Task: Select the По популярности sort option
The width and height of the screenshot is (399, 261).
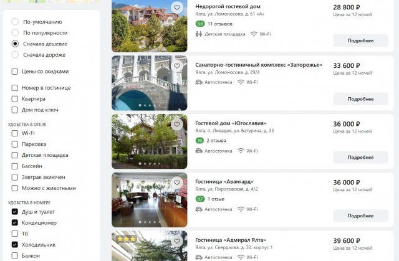Action: click(x=15, y=33)
